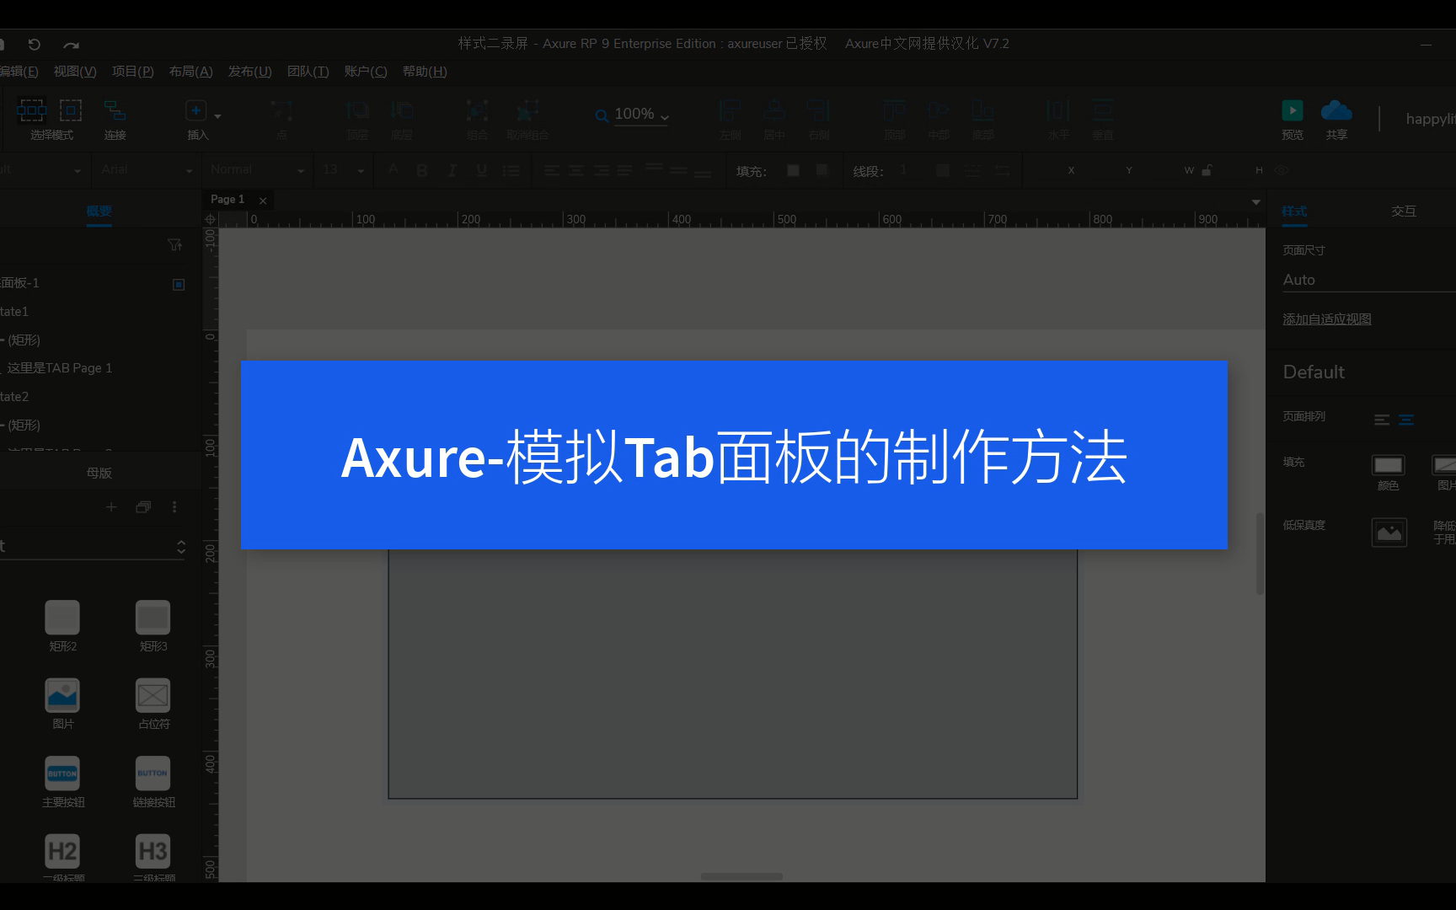Select 这里是TAB Page 1 in outline
Image resolution: width=1456 pixels, height=910 pixels.
59,368
